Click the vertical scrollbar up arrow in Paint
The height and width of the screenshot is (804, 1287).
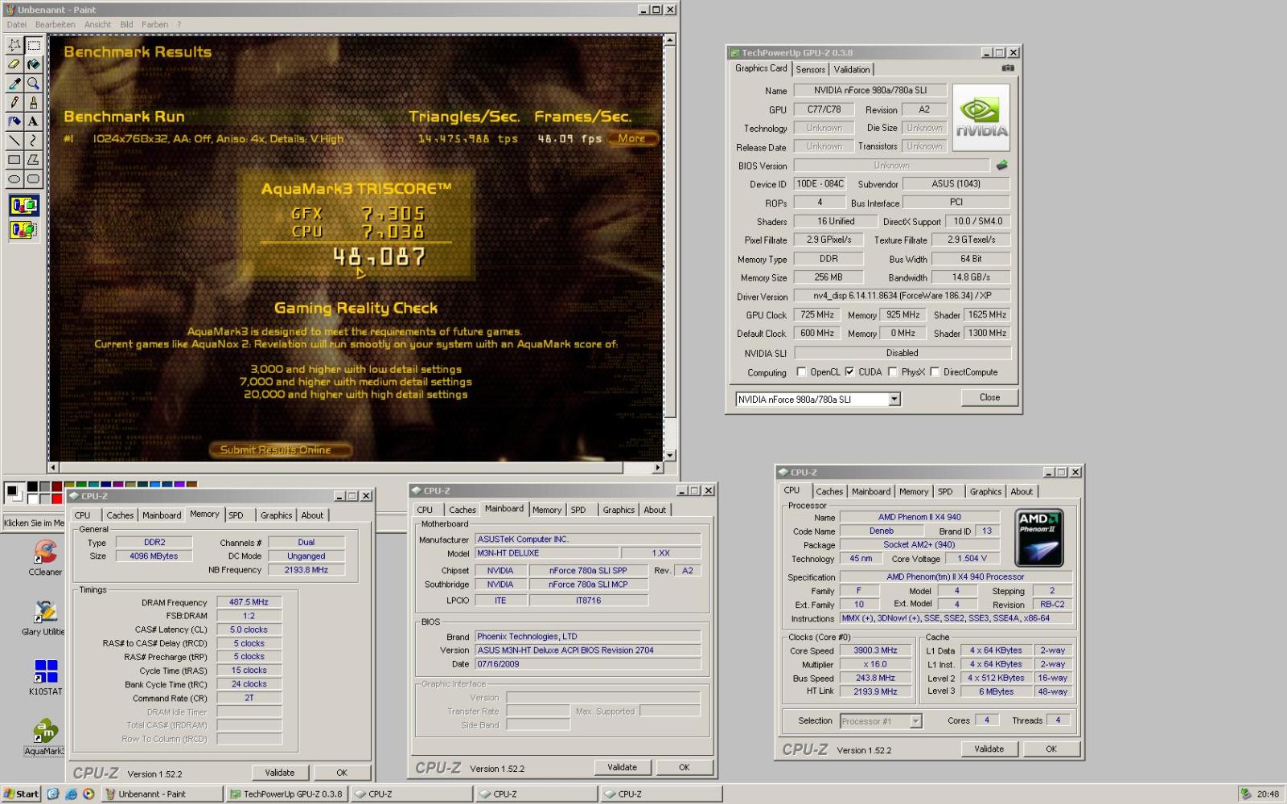click(670, 39)
